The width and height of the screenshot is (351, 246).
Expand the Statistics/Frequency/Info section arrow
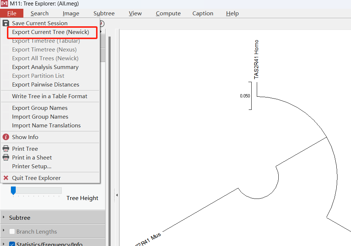[4, 244]
